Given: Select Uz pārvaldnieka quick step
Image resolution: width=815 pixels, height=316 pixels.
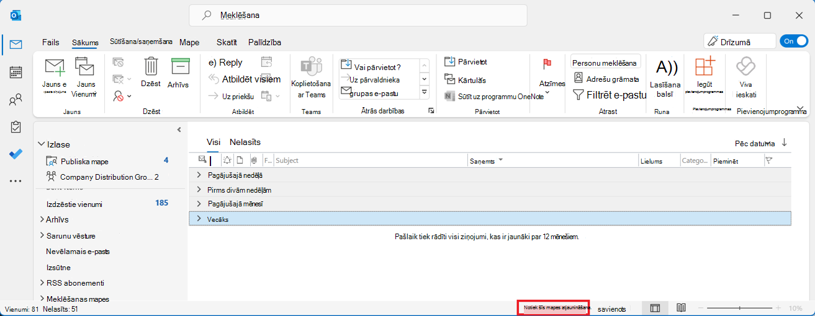Looking at the screenshot, I should [371, 79].
